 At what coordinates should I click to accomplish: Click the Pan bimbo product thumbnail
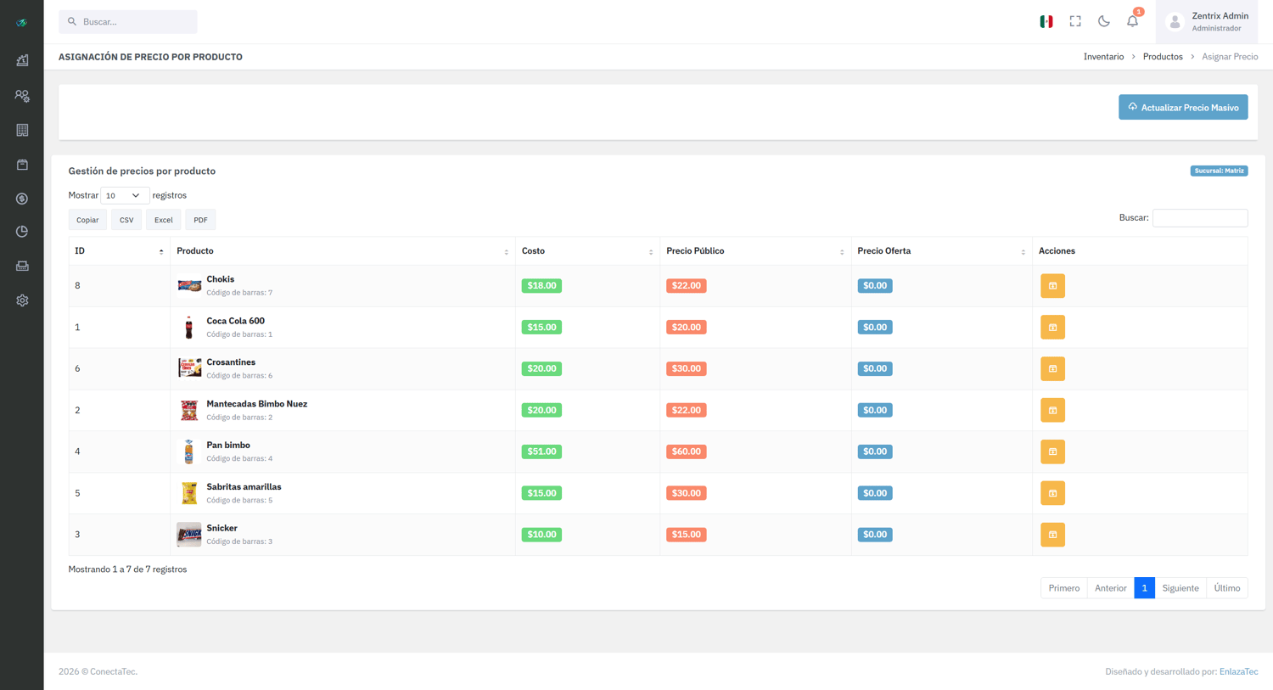click(189, 452)
